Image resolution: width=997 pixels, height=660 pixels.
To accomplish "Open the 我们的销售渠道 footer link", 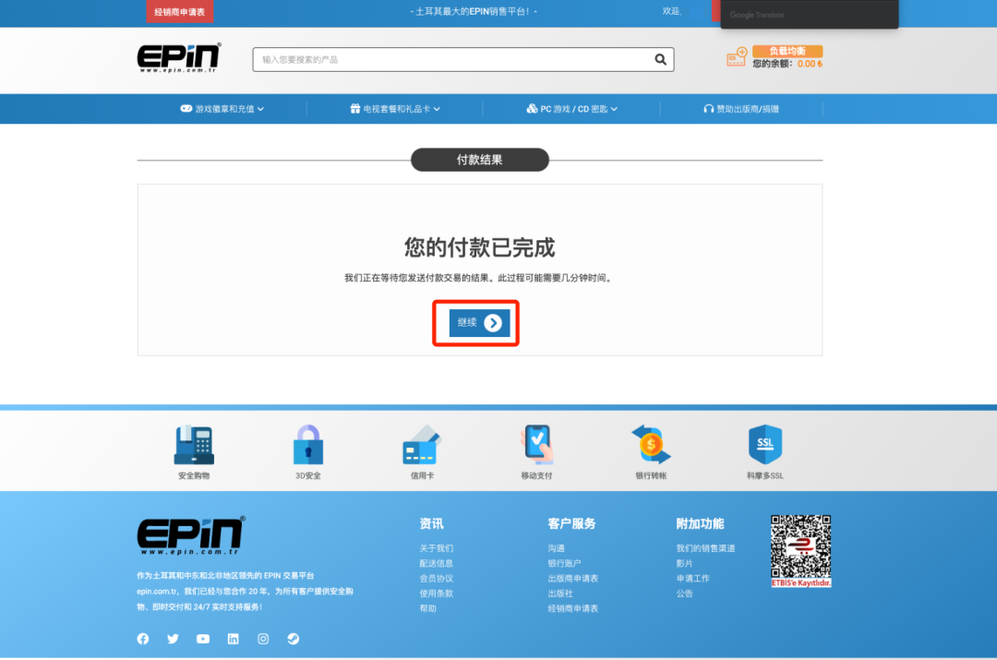I will [x=706, y=548].
